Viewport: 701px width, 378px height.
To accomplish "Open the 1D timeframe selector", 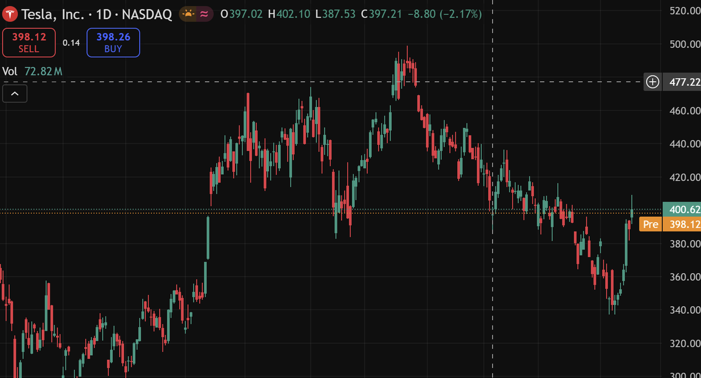I will pyautogui.click(x=106, y=13).
